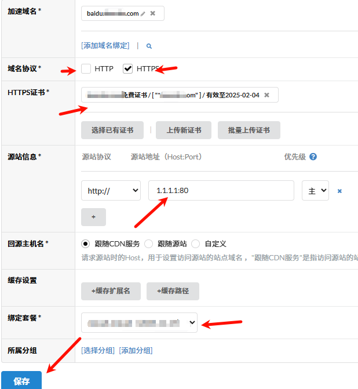The image size is (358, 389).
Task: Uncheck the HTTPS protocol checkbox
Action: (128, 69)
